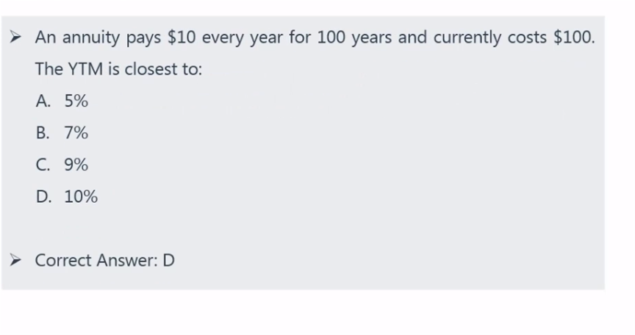Click the words '100 years' in the question
Image resolution: width=635 pixels, height=335 pixels.
click(x=354, y=37)
